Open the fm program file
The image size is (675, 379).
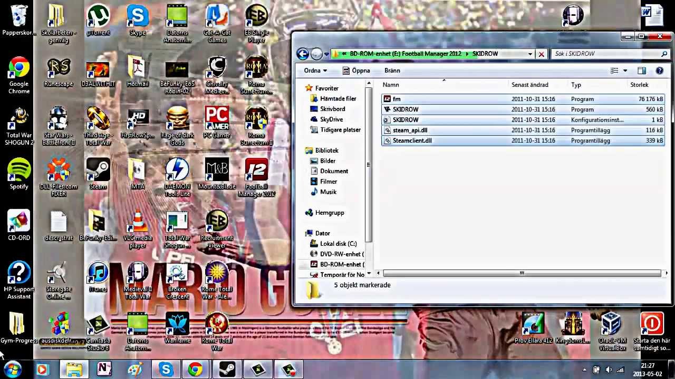tap(523, 99)
